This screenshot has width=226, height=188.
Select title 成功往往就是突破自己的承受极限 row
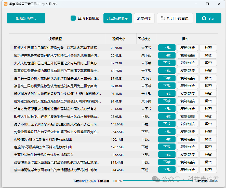click(57, 55)
